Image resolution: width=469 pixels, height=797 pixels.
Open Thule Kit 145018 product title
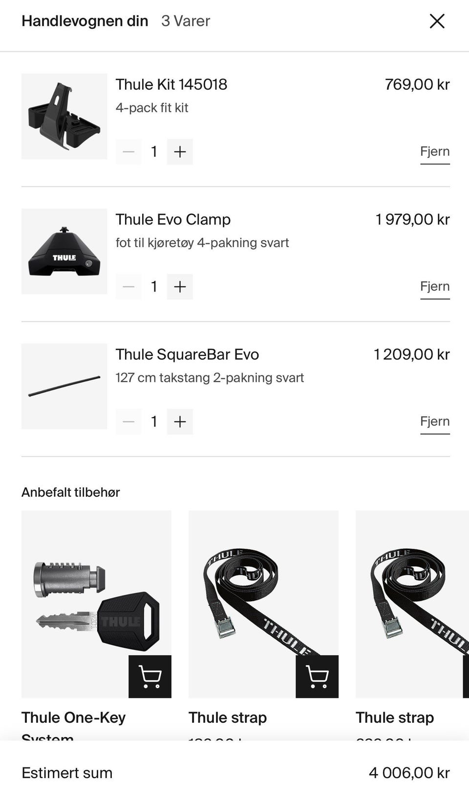[x=171, y=84]
